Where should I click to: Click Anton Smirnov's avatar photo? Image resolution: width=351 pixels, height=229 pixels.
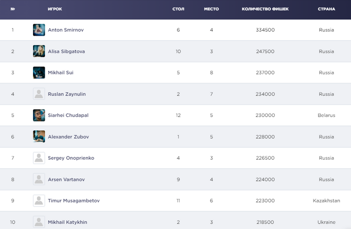(39, 30)
